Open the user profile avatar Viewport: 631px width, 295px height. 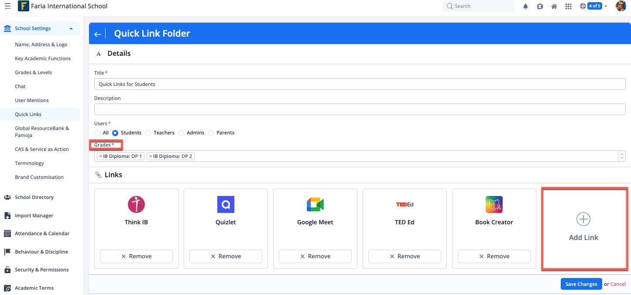coord(621,6)
